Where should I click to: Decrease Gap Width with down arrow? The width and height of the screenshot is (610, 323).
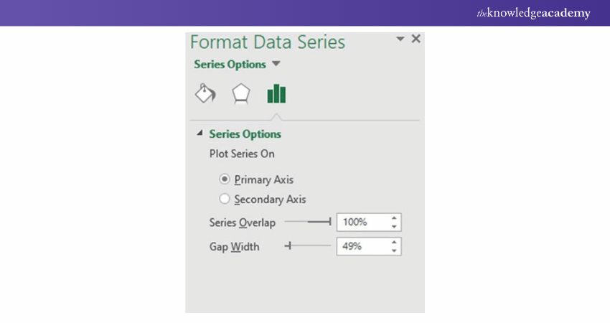click(394, 251)
